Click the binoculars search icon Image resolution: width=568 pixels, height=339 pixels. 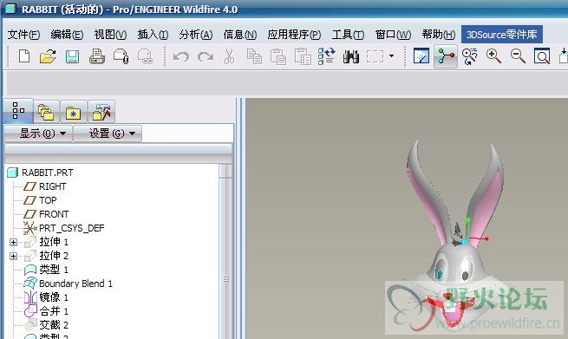(x=350, y=57)
